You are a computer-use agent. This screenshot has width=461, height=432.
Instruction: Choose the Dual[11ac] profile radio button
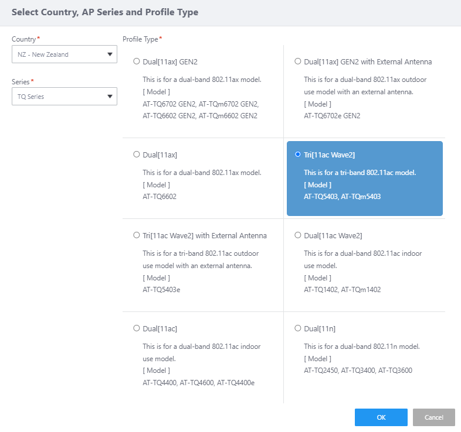pos(137,328)
